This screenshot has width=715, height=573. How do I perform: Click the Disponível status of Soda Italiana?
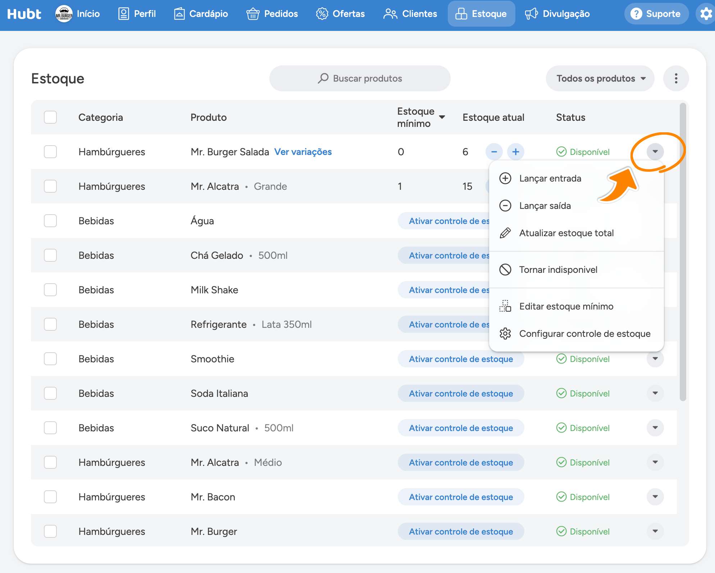[x=583, y=393]
